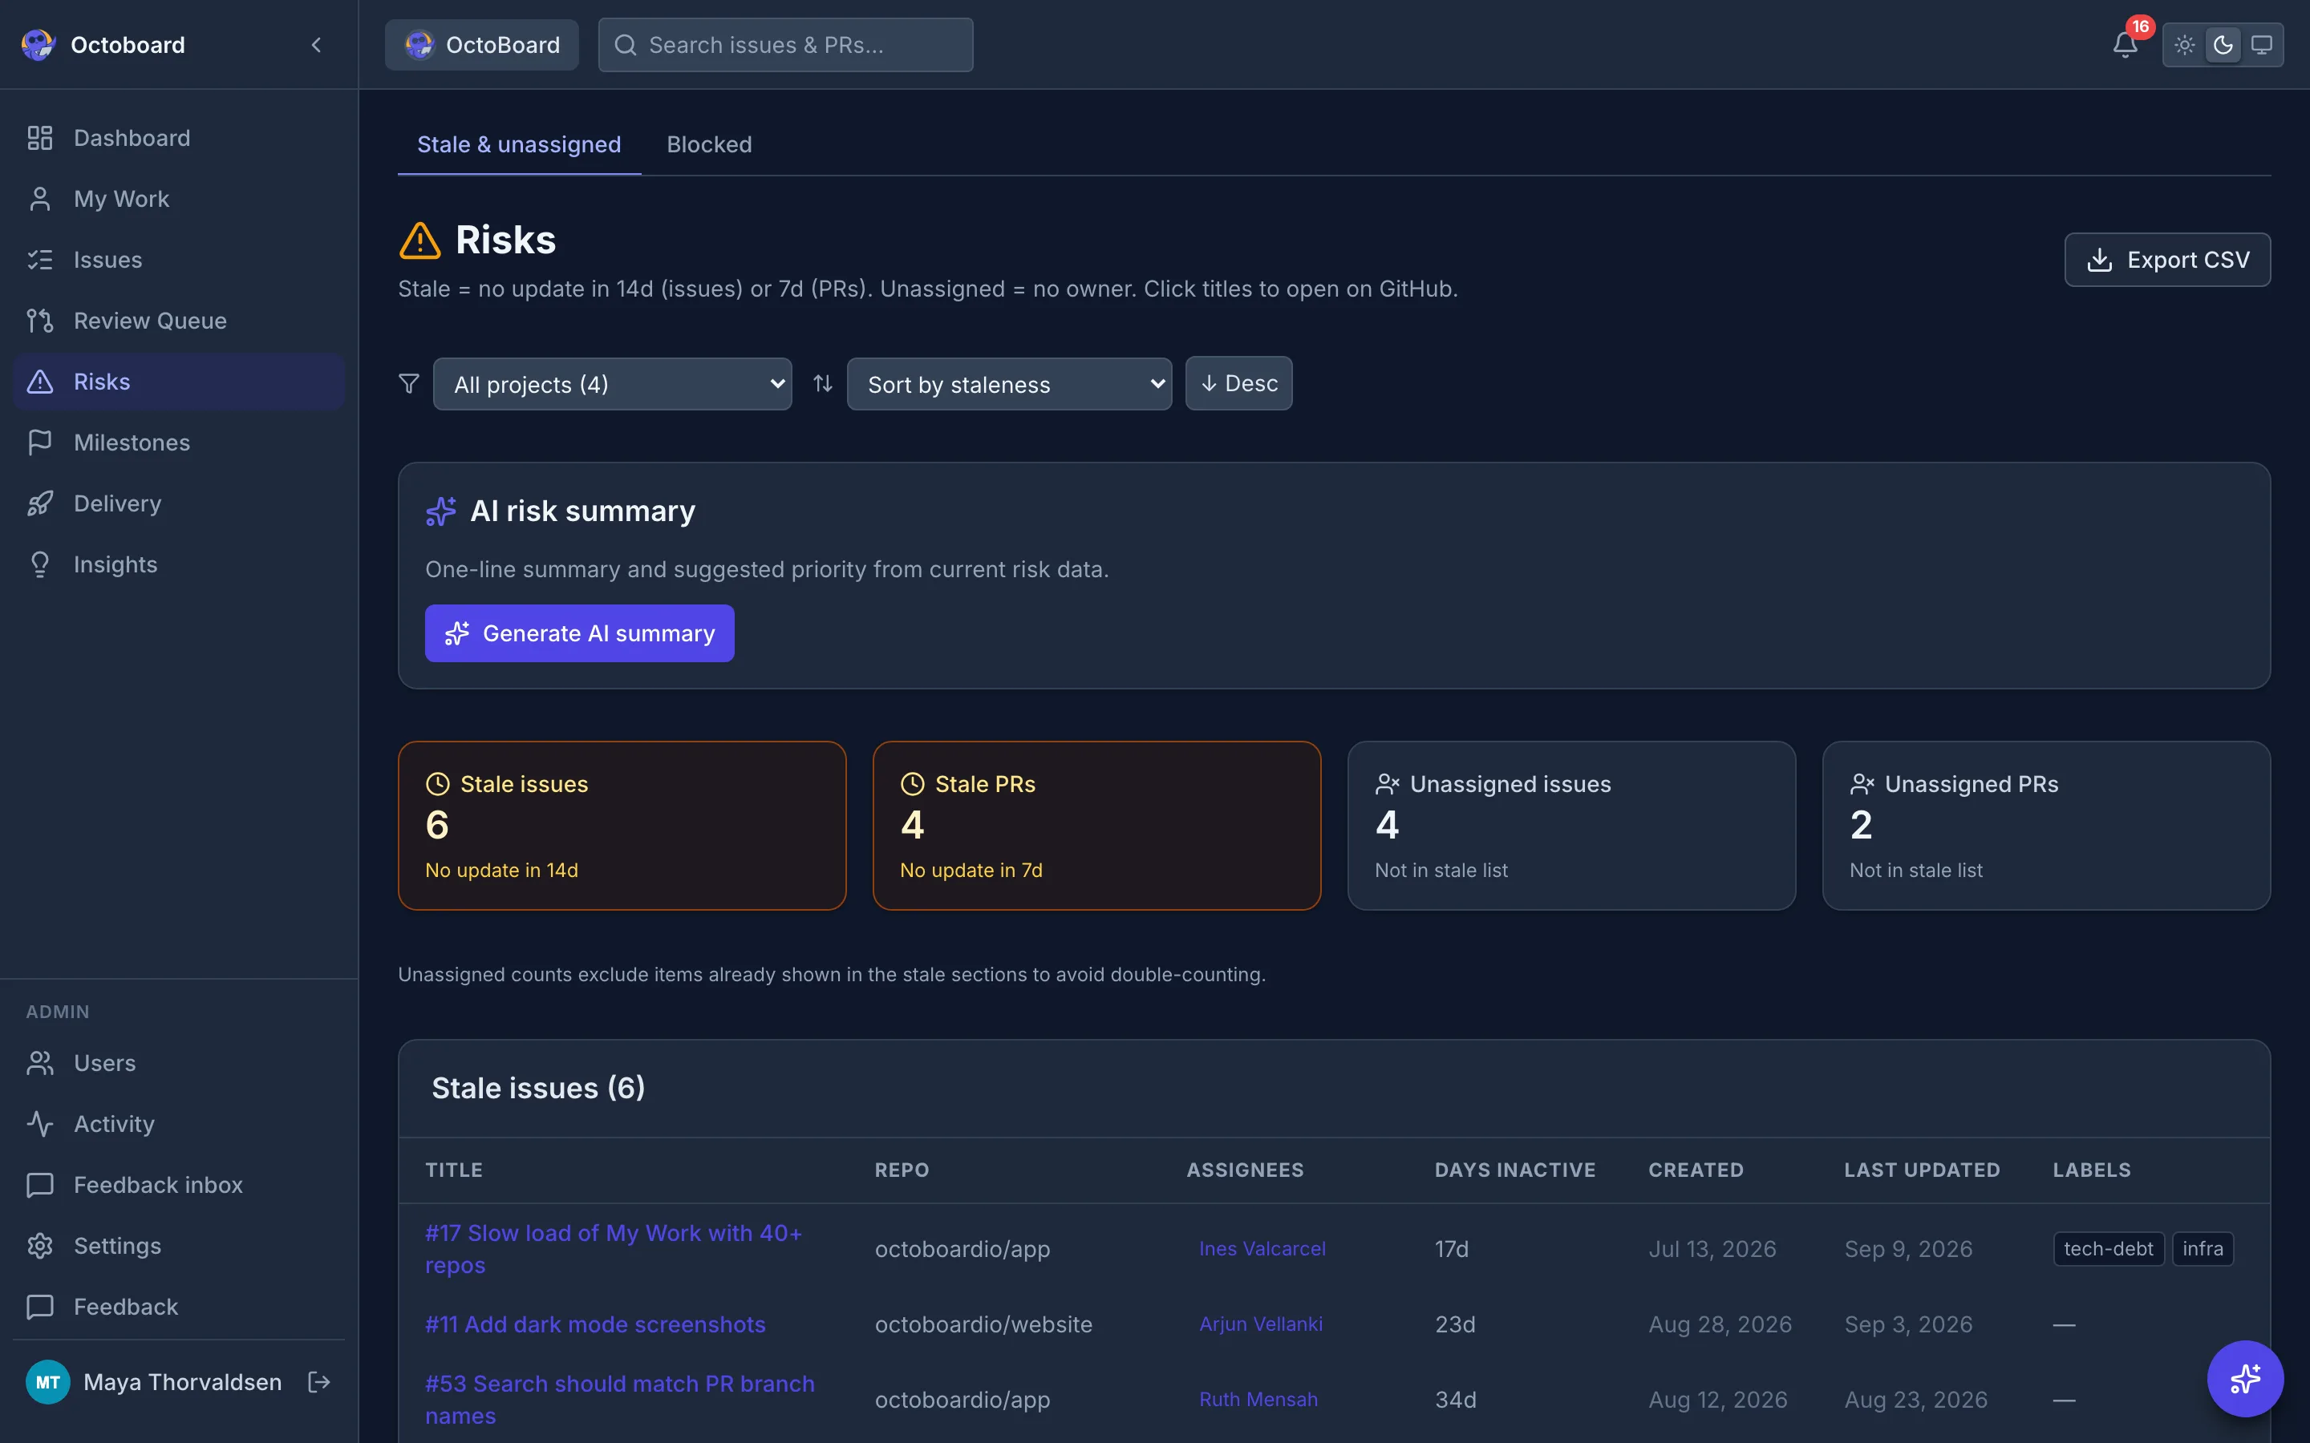Viewport: 2310px width, 1443px height.
Task: Click the Octoboard logo in sidebar header
Action: tap(38, 45)
